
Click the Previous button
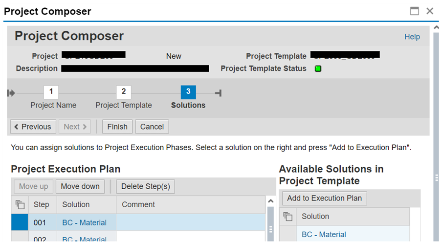33,127
